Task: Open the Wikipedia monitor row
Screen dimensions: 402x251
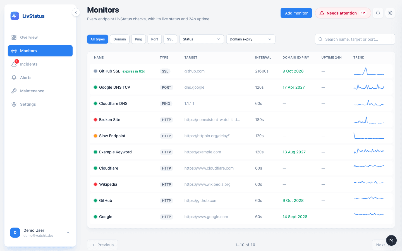Action: [241, 184]
